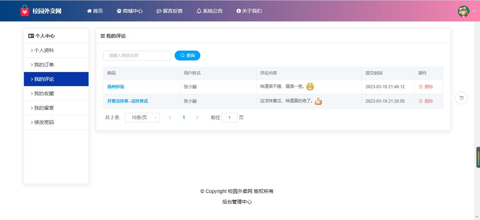Click the next page arrow in pagination

pos(197,118)
